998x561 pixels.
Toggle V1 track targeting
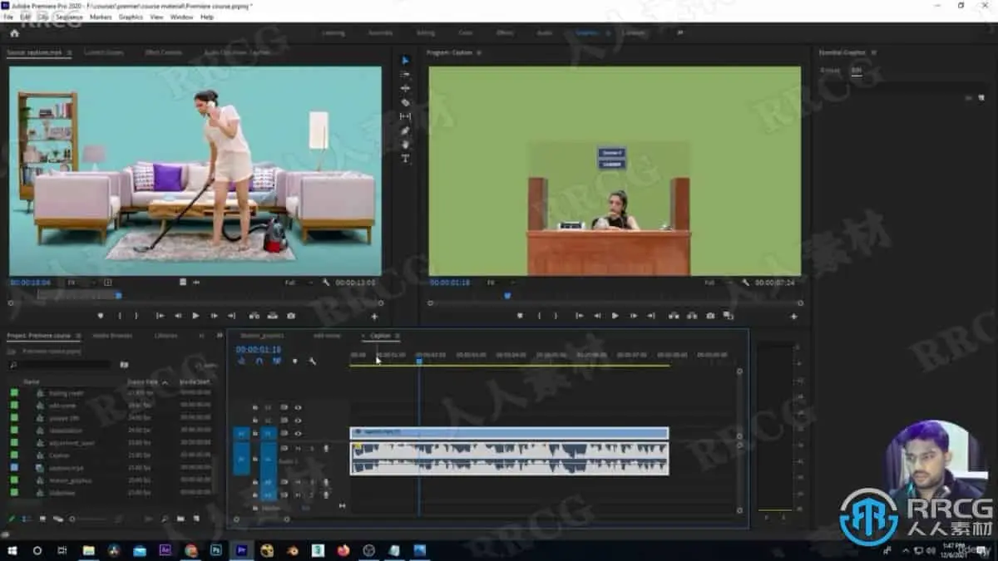(x=268, y=433)
